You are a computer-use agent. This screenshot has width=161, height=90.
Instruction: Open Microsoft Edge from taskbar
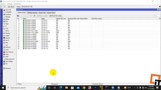[x=61, y=88]
